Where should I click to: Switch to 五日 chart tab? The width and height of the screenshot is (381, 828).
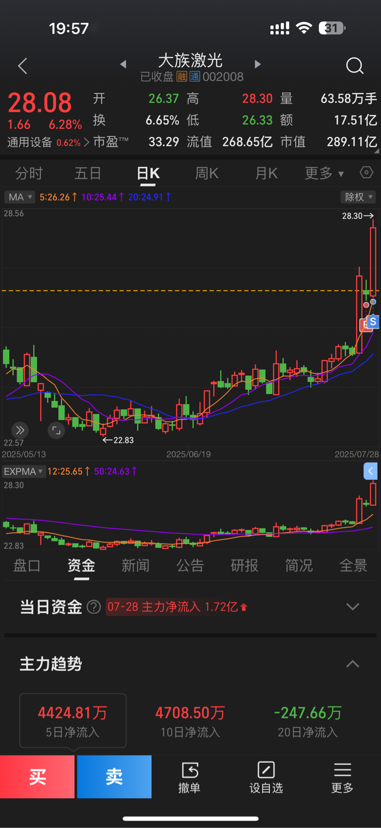[x=88, y=173]
